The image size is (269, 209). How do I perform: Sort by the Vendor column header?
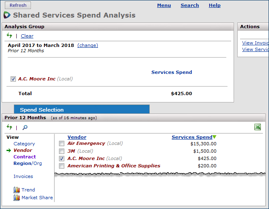[x=77, y=137]
